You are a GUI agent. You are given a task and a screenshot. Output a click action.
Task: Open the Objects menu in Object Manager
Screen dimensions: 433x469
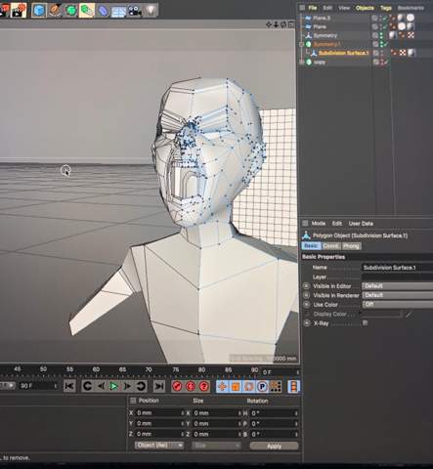click(x=365, y=8)
